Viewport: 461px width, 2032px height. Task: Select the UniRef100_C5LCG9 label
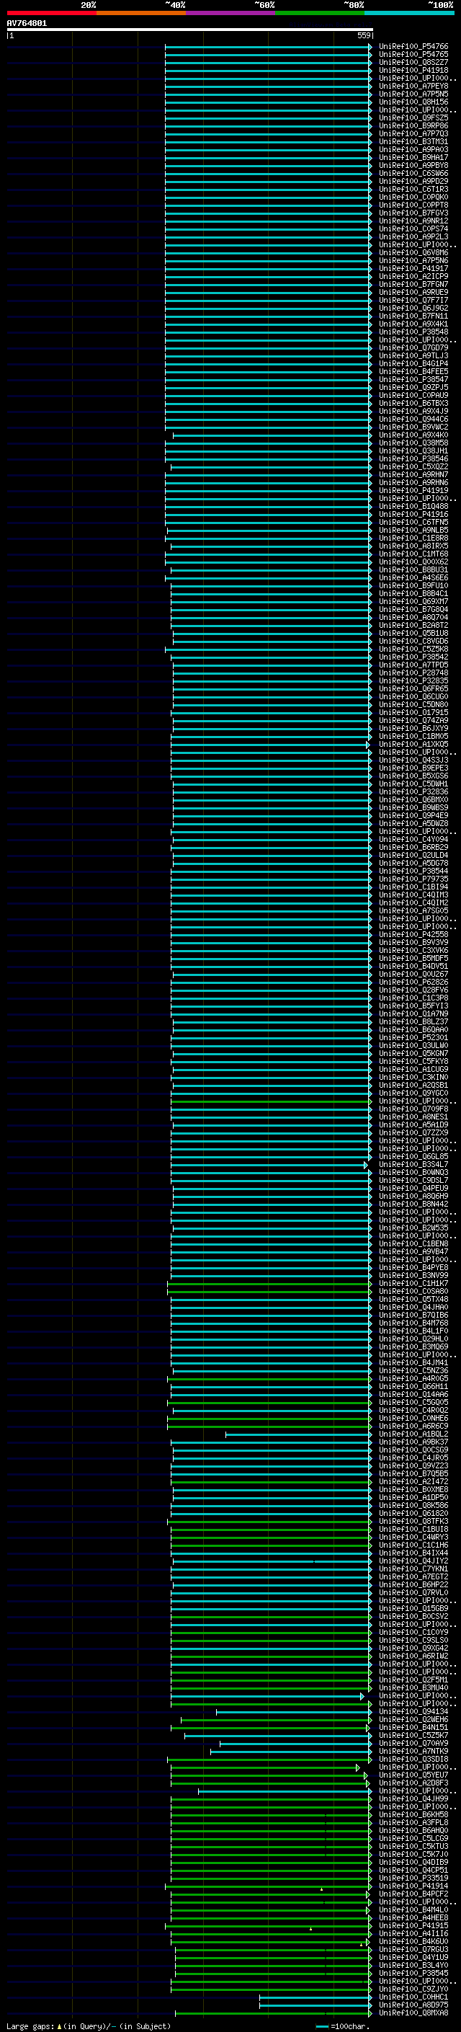(413, 1838)
